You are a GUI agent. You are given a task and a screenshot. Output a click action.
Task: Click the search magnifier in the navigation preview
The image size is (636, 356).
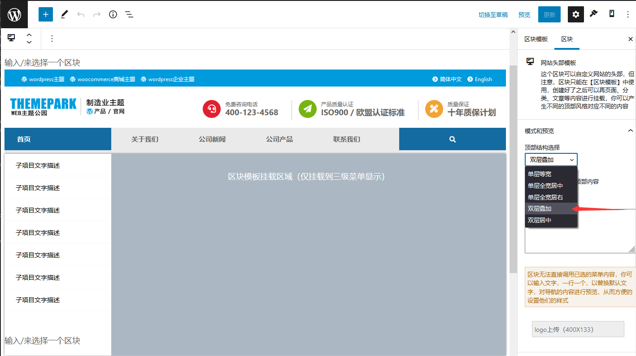452,139
